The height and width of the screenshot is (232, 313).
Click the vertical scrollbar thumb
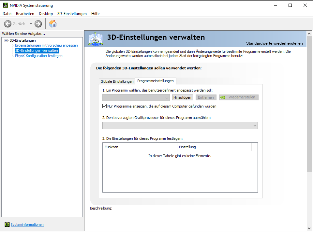pyautogui.click(x=309, y=104)
